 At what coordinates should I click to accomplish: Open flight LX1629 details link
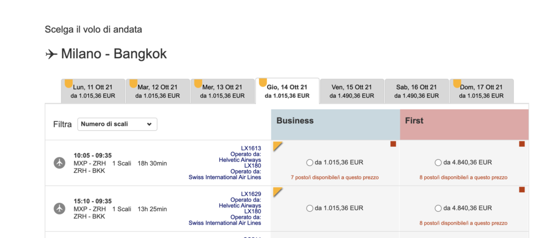(251, 194)
